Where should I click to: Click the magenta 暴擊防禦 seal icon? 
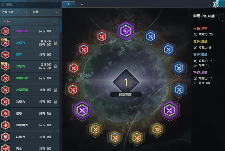(5, 31)
